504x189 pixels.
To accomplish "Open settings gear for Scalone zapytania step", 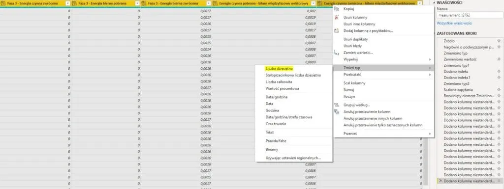I will pos(499,89).
